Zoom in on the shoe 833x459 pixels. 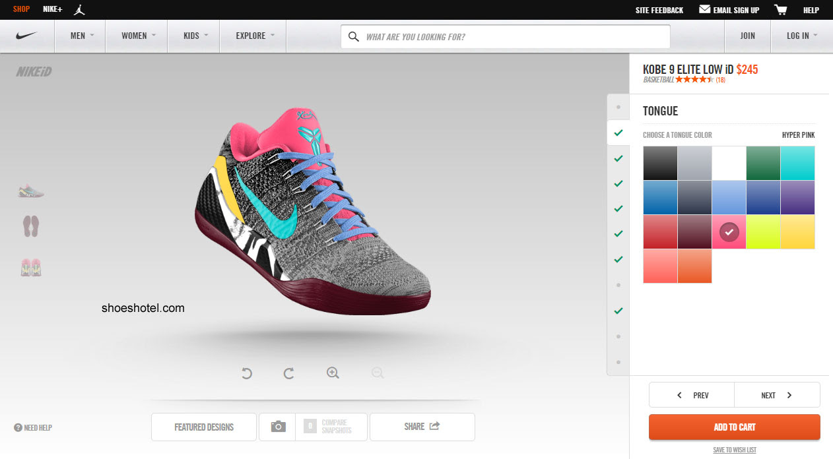pyautogui.click(x=333, y=373)
